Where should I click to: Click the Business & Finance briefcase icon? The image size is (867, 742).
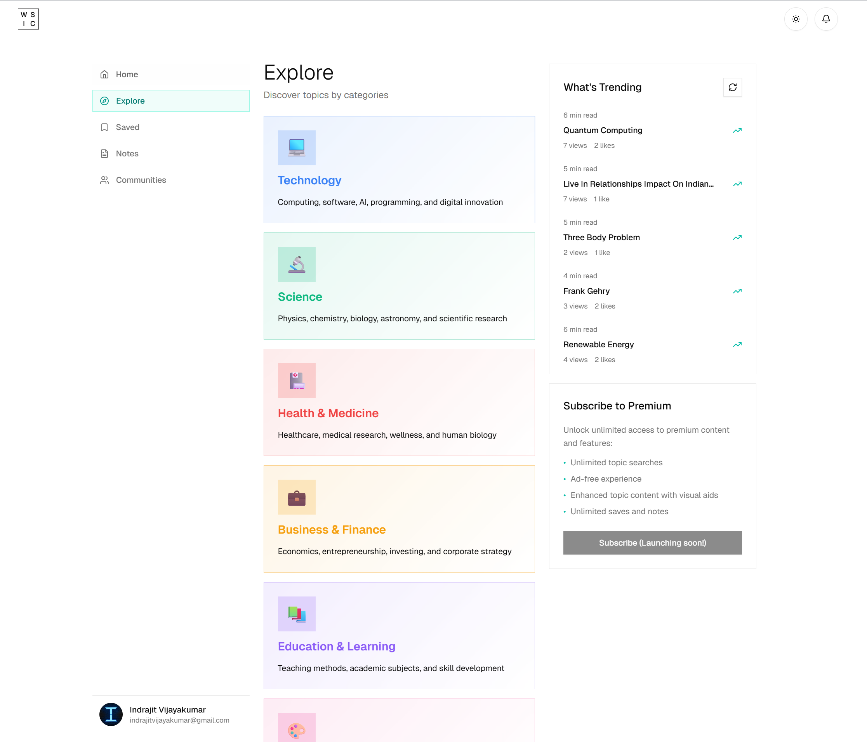296,497
